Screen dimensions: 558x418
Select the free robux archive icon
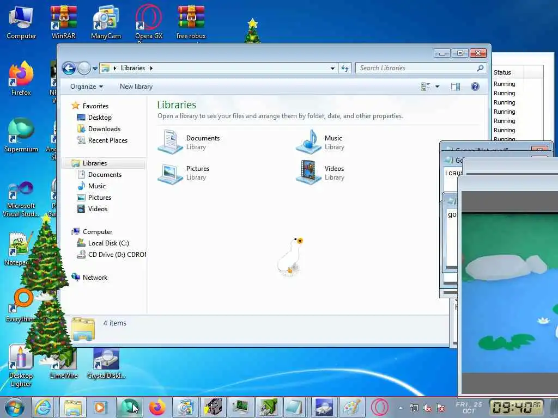pyautogui.click(x=191, y=22)
